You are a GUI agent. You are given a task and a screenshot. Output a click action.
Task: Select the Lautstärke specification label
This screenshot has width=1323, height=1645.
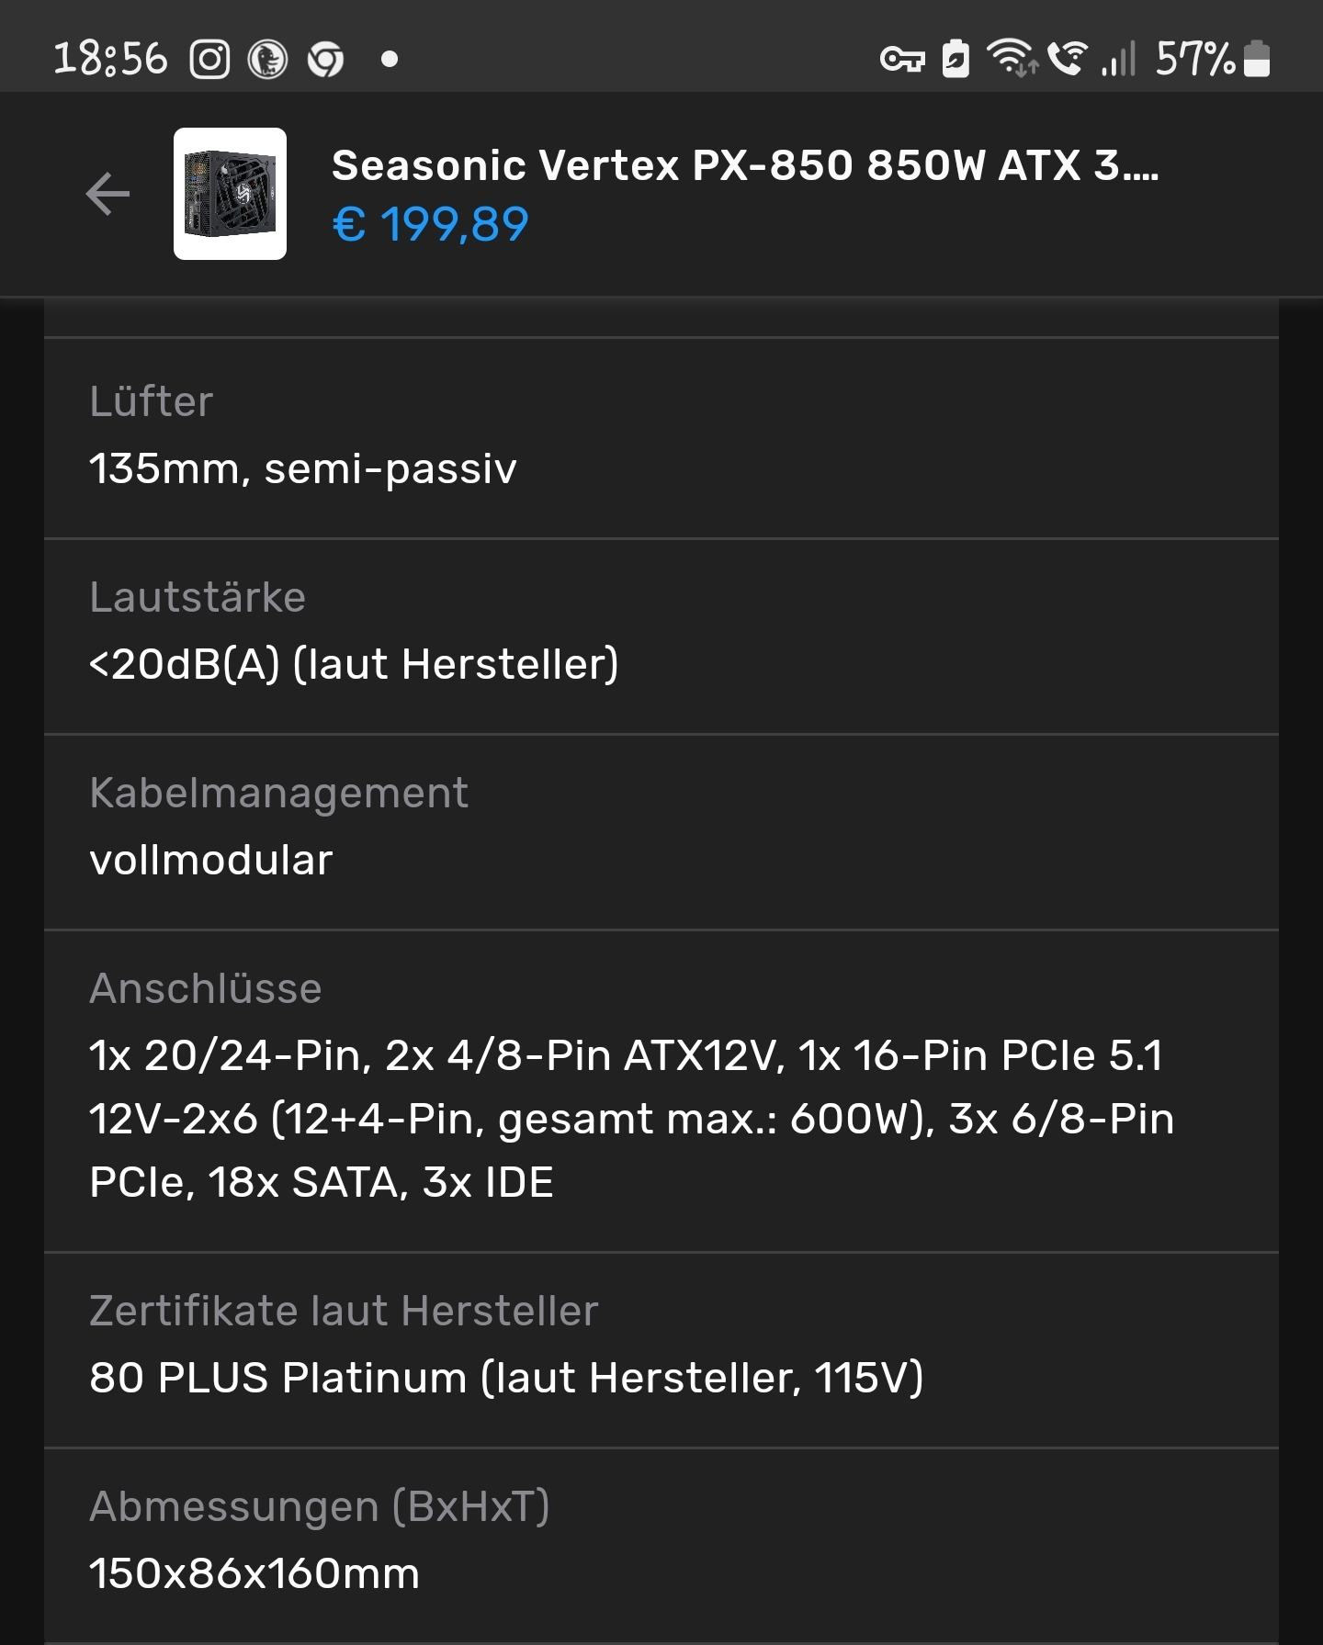click(x=198, y=597)
